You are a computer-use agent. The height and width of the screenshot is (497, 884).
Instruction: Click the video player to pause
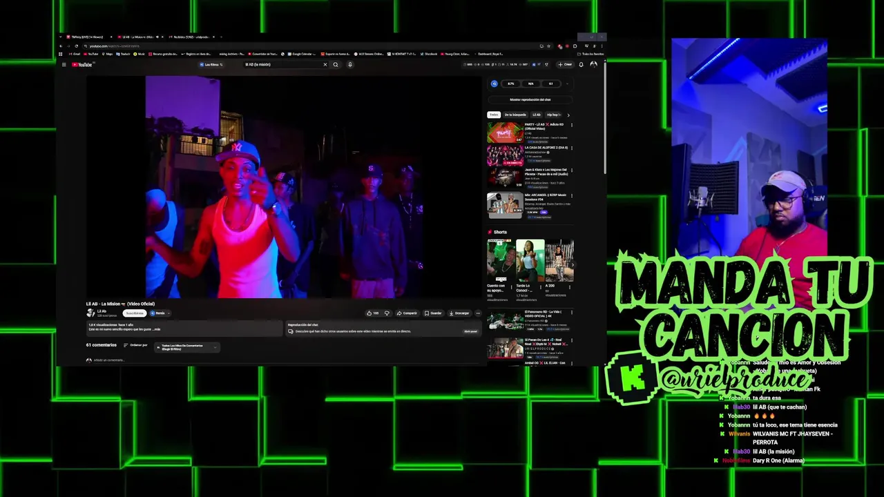coord(283,187)
